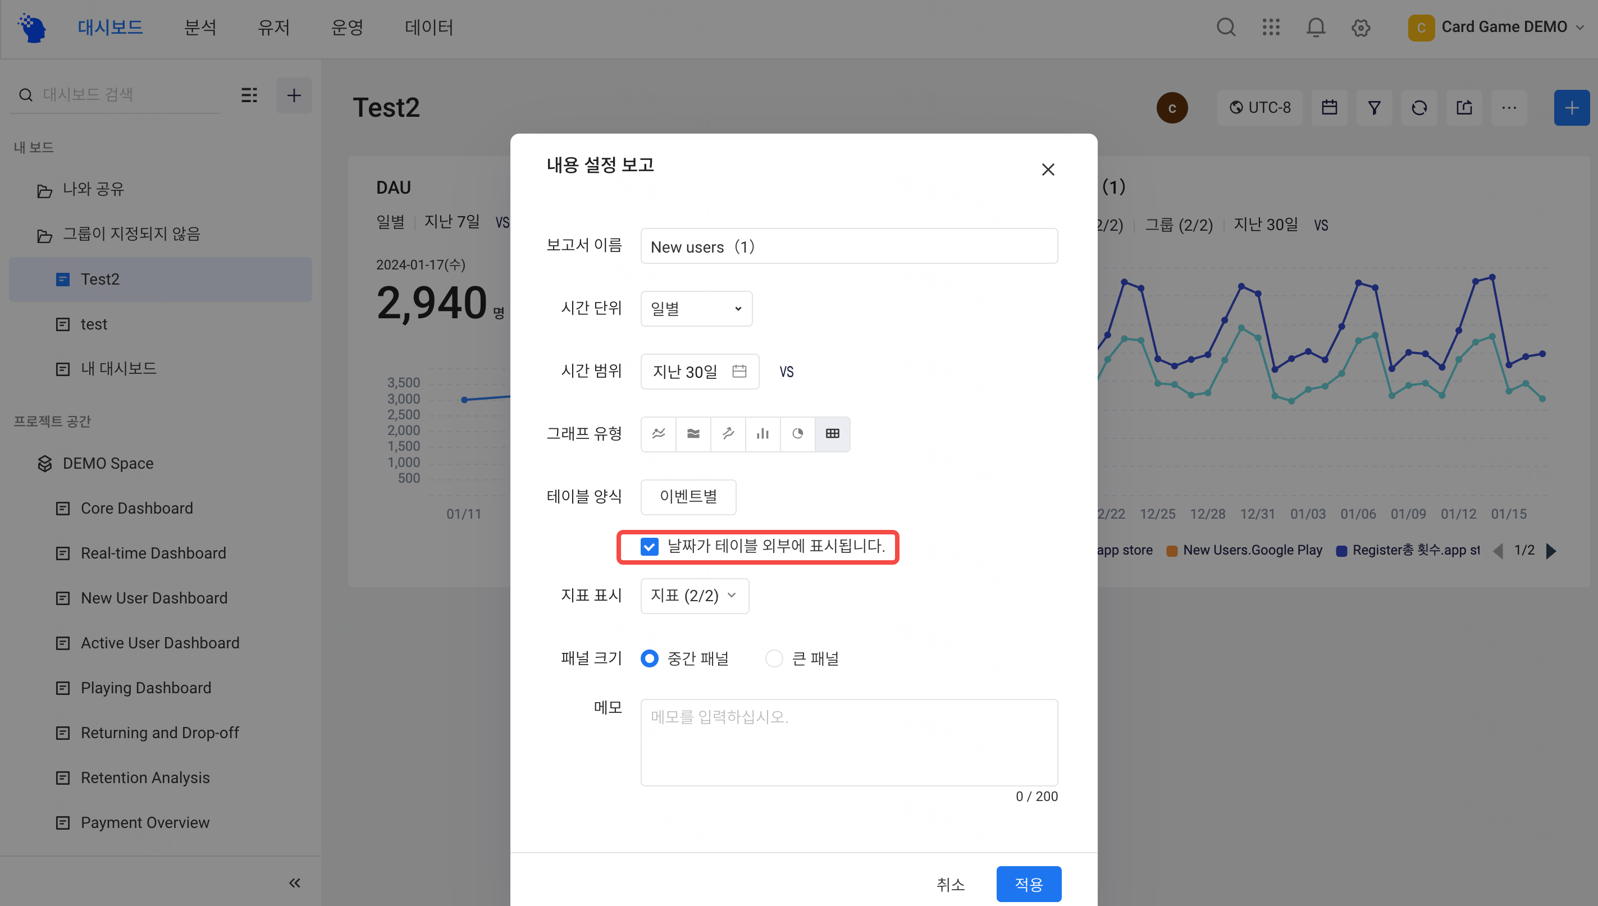Click 메모 text area
Viewport: 1598px width, 906px height.
pos(849,742)
